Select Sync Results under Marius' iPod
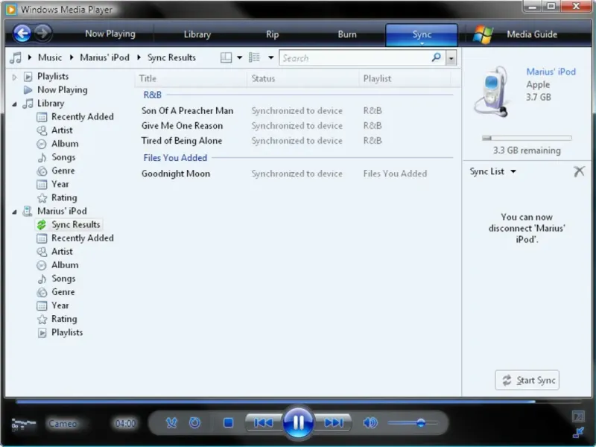 pos(69,225)
